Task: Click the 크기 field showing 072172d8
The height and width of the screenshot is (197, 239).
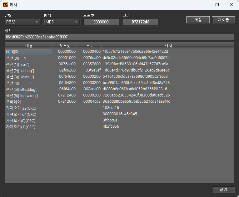Action: pos(141,22)
